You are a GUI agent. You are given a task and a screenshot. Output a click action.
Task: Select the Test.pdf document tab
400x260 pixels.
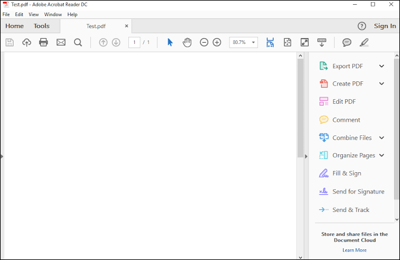coord(96,26)
